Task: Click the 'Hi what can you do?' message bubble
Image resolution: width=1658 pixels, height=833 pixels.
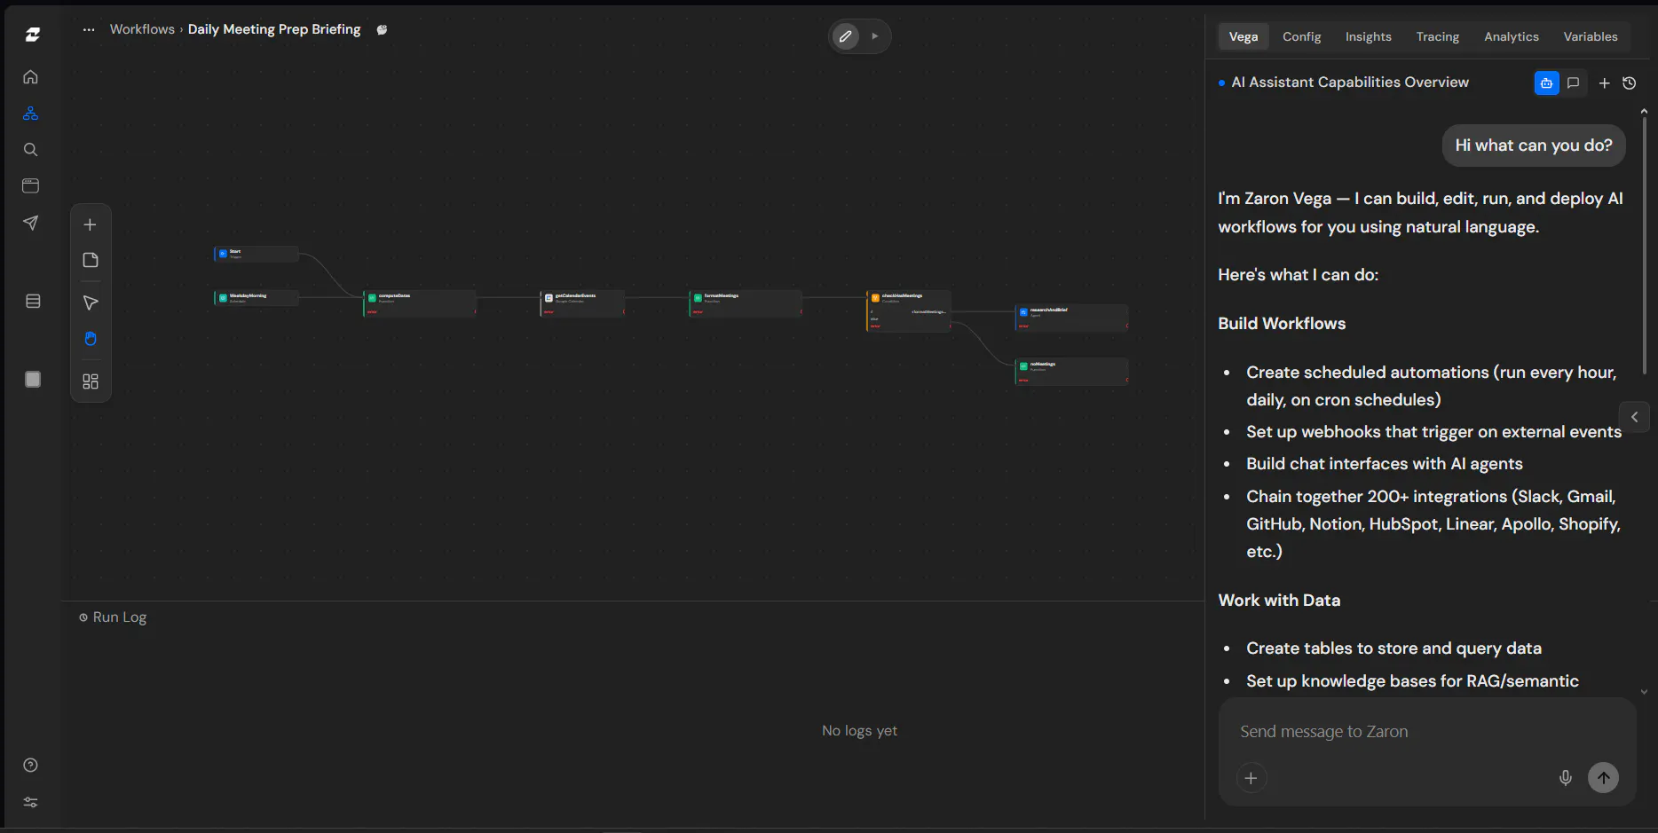Action: point(1534,145)
